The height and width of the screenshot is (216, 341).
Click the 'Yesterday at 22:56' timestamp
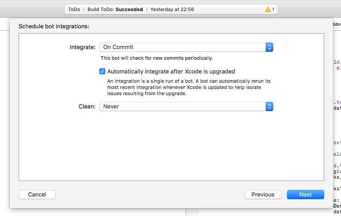click(172, 9)
